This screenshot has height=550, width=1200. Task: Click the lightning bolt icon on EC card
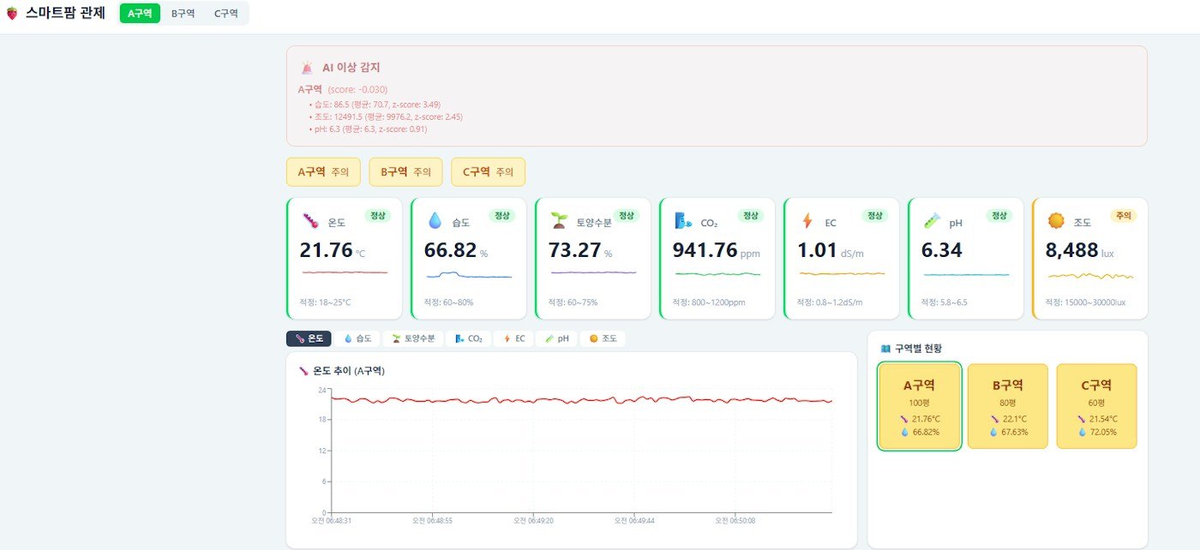[x=807, y=221]
